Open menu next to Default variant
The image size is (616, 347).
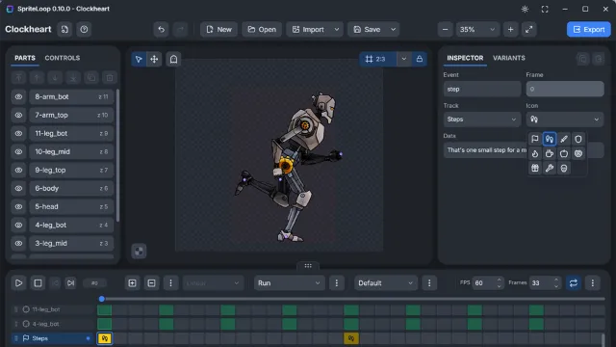[429, 282]
